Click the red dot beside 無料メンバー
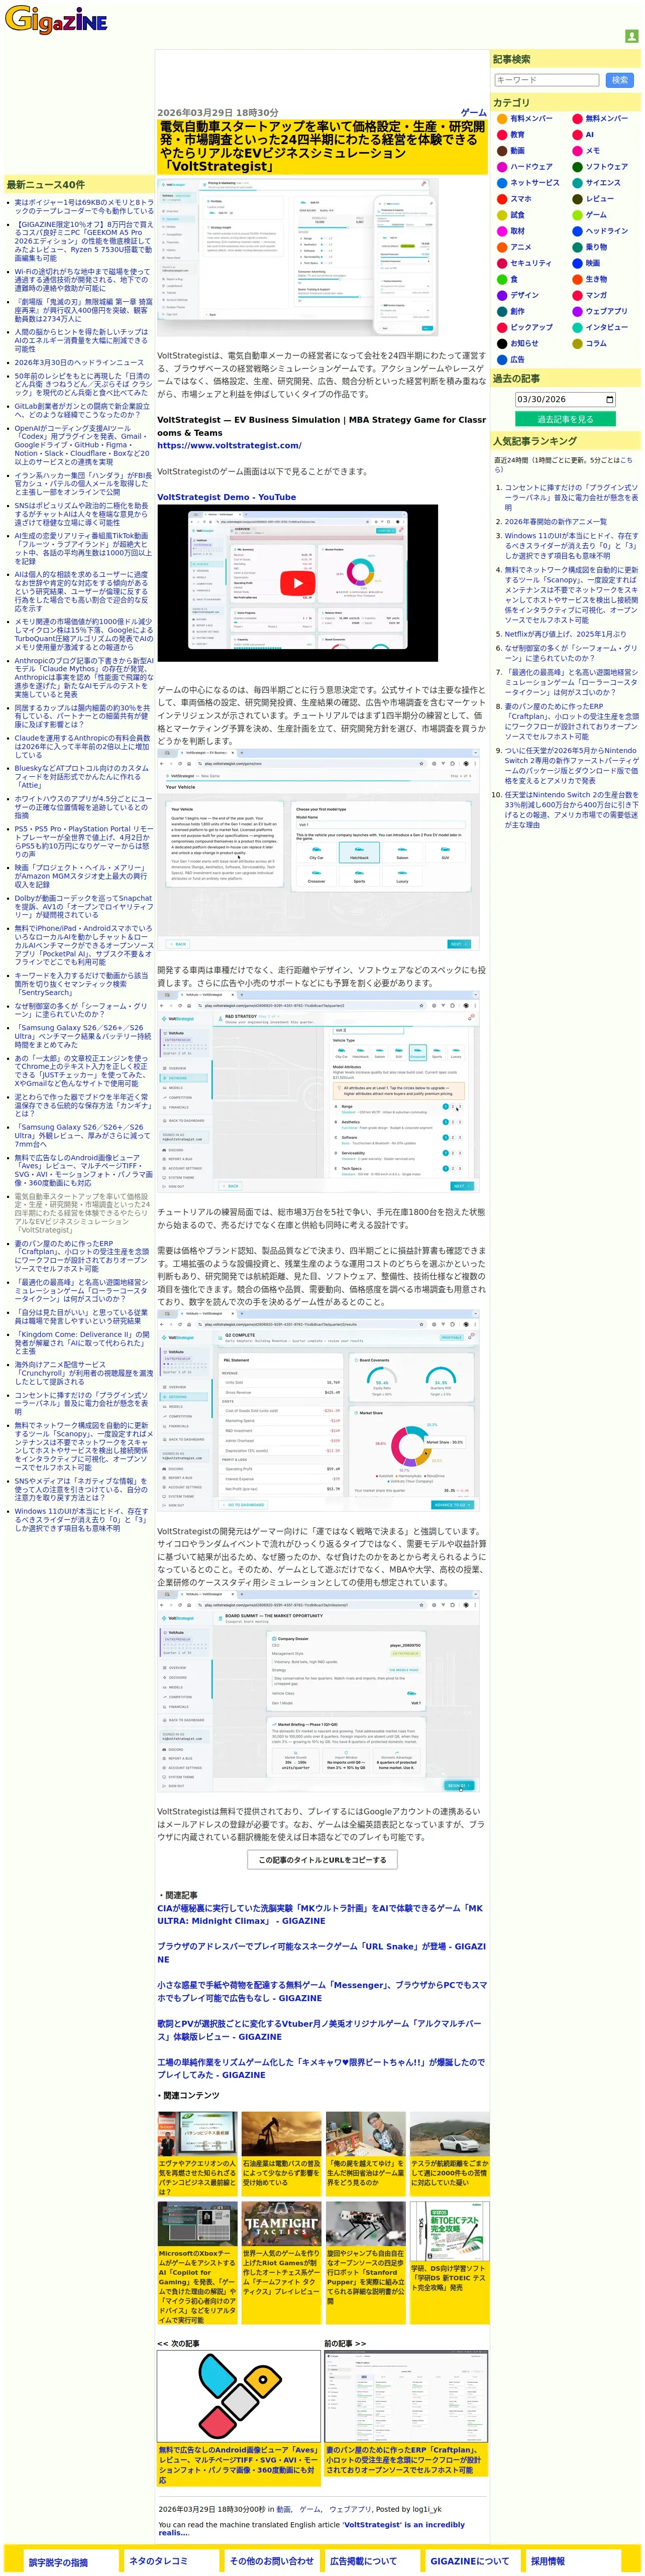The image size is (645, 2576). pyautogui.click(x=577, y=119)
